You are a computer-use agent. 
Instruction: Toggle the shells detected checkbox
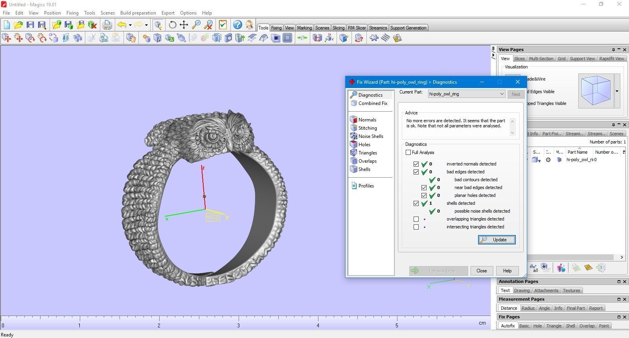(416, 203)
